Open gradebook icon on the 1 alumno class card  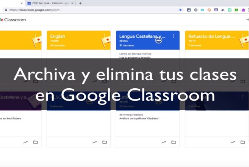[233, 142]
